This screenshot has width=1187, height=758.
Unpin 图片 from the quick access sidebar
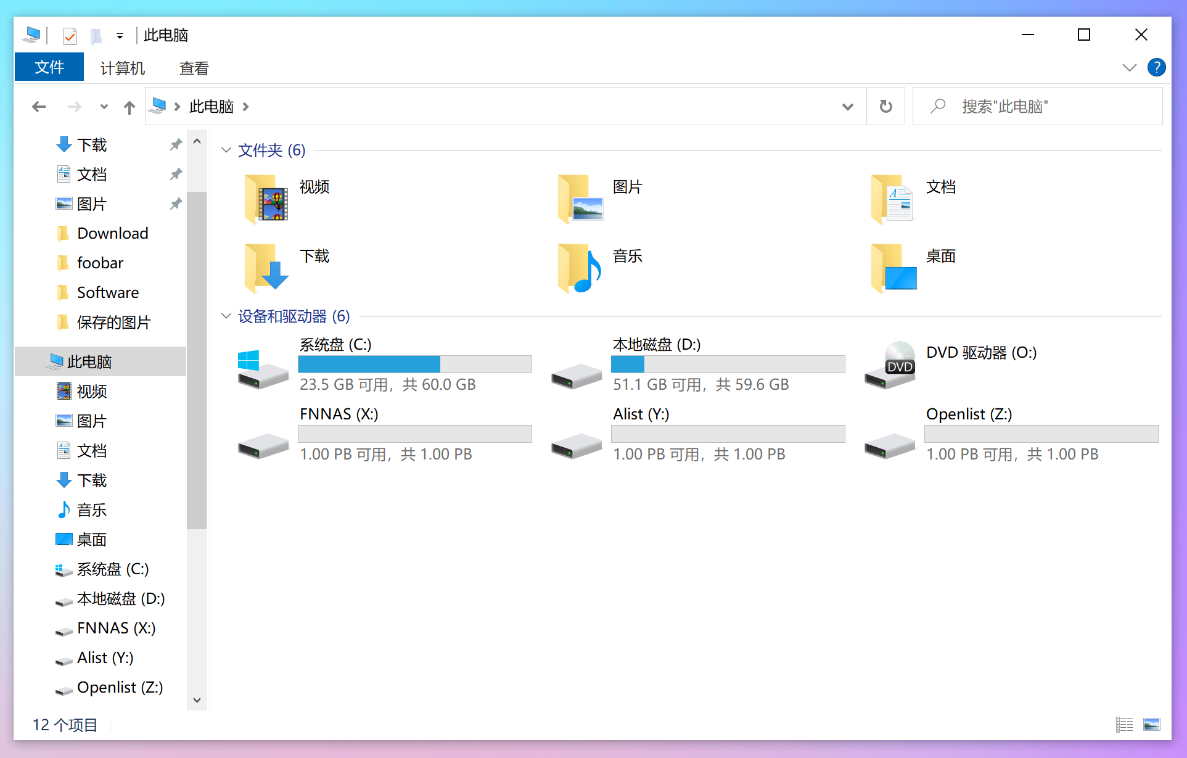pos(175,203)
